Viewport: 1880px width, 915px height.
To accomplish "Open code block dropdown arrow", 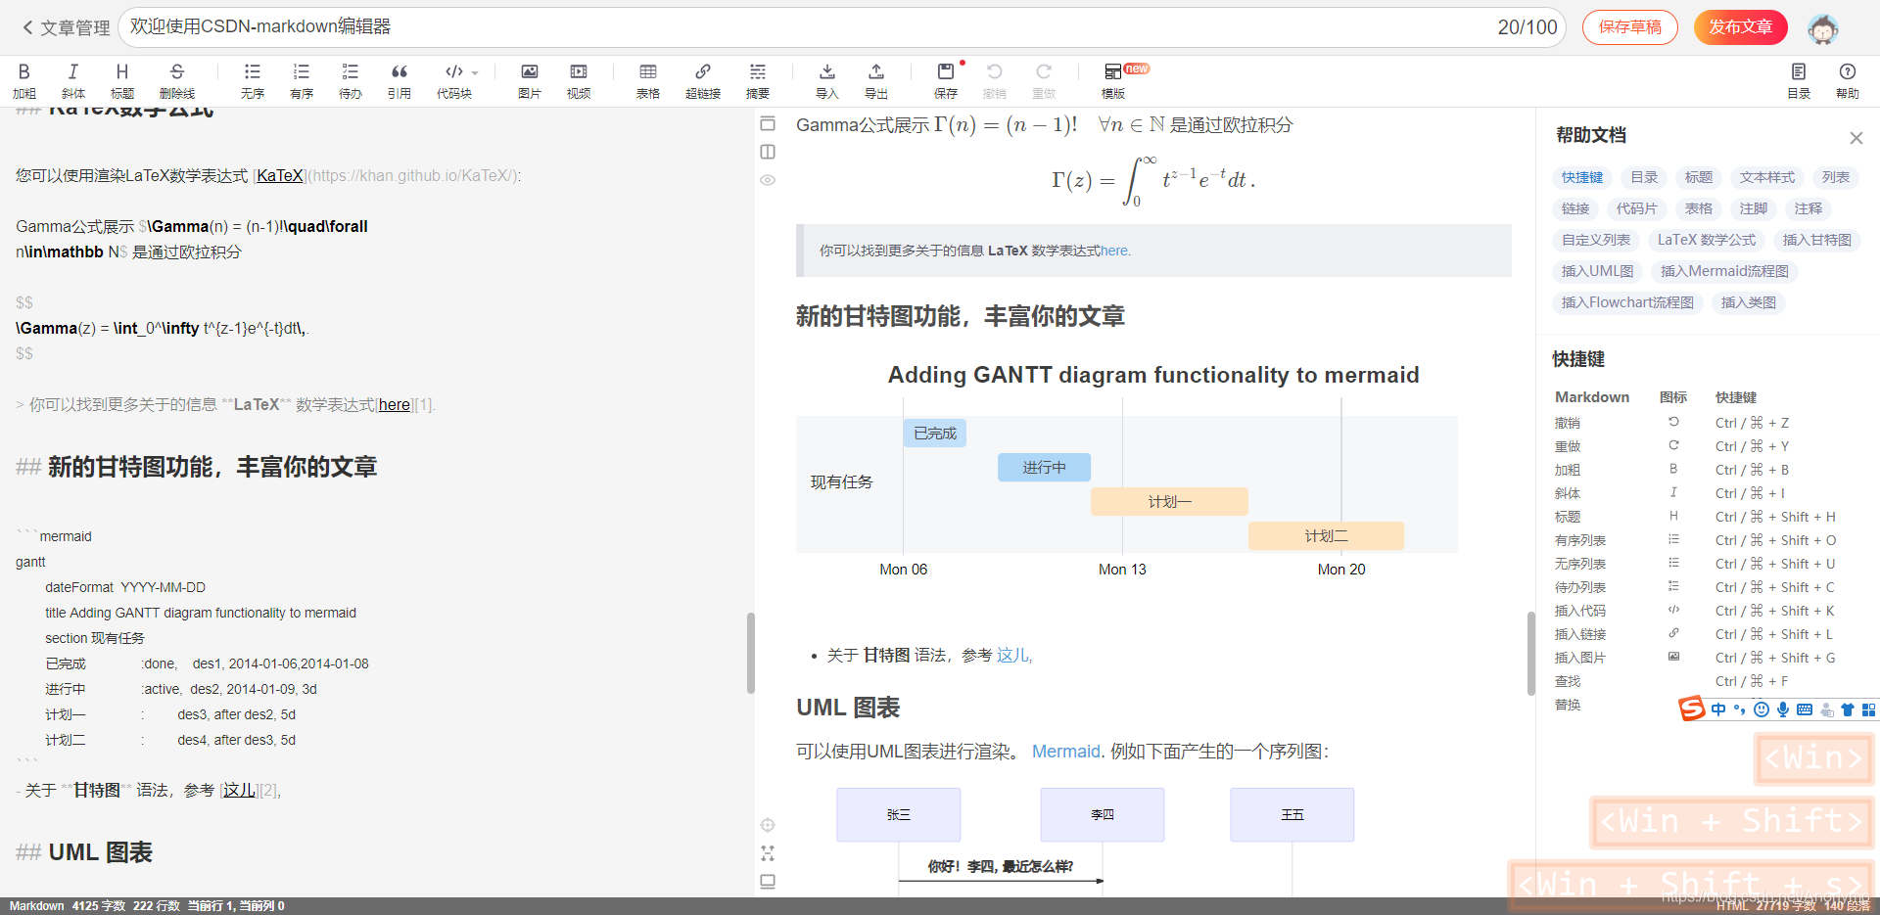I will (475, 72).
